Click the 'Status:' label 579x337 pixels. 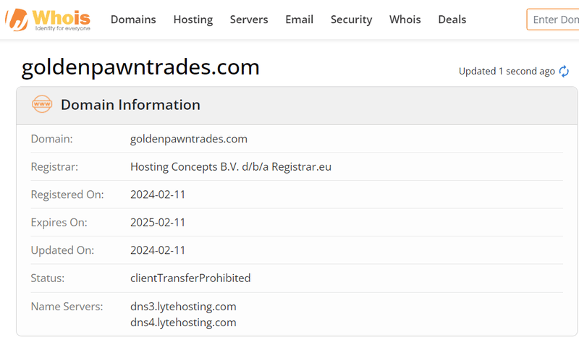pyautogui.click(x=48, y=278)
